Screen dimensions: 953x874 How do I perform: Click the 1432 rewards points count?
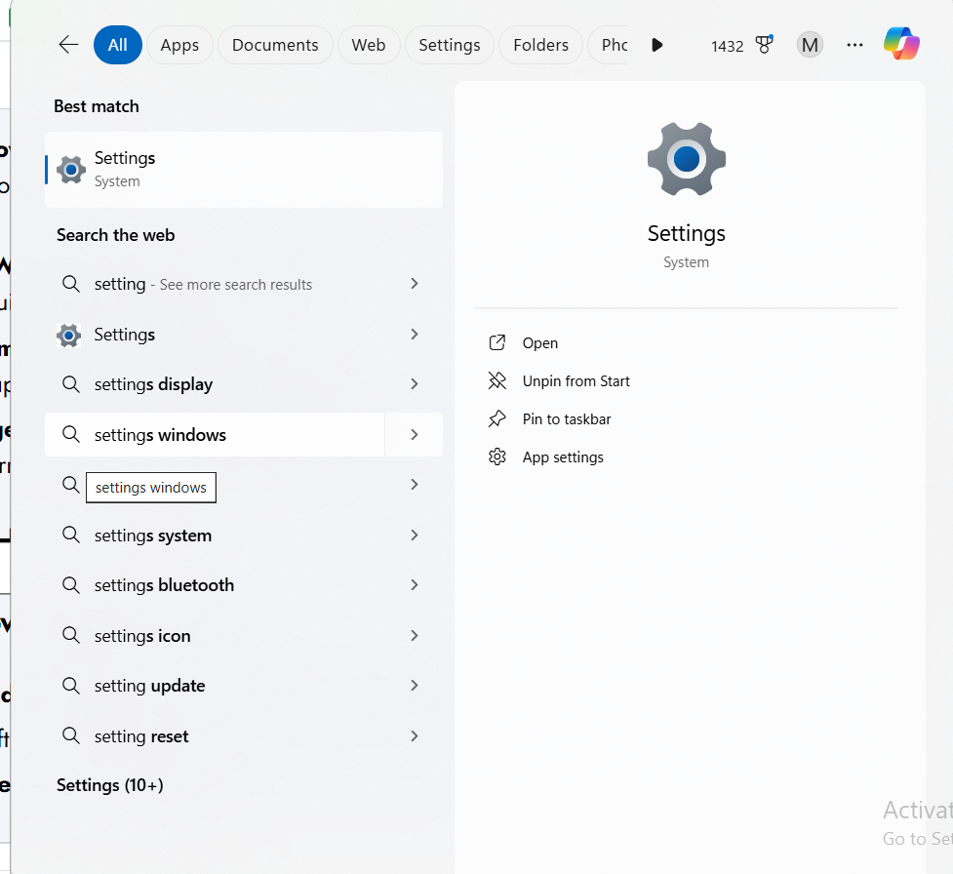pyautogui.click(x=727, y=46)
